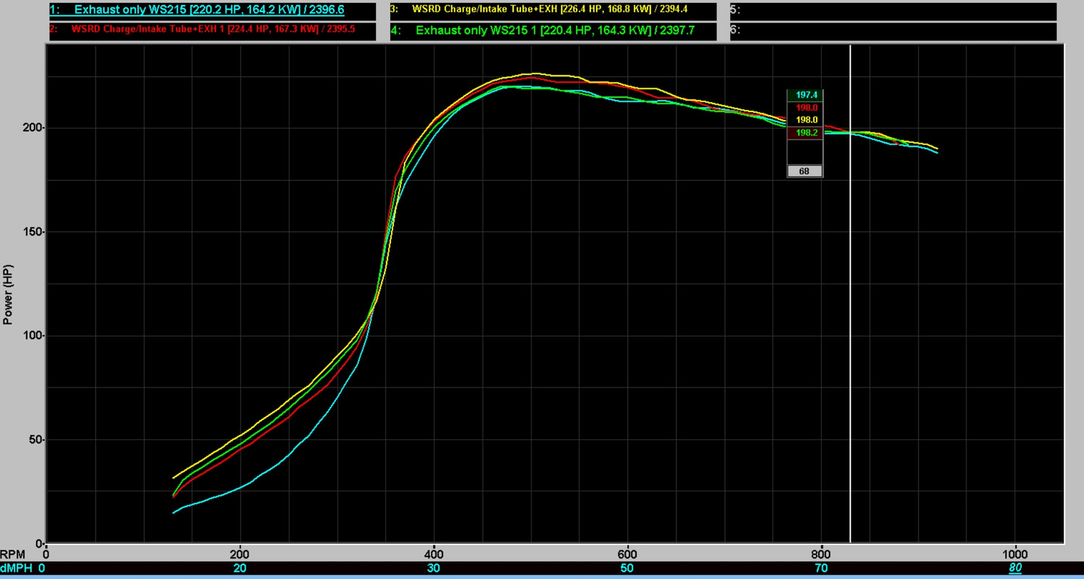The image size is (1084, 579).
Task: Click the white vertical cursor line
Action: point(851,289)
